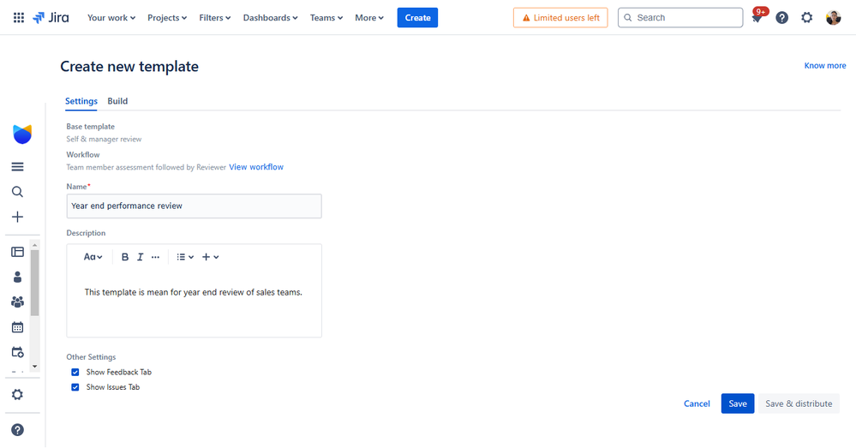Open notifications with 9+ badge
Image resolution: width=856 pixels, height=448 pixels.
[x=757, y=17]
